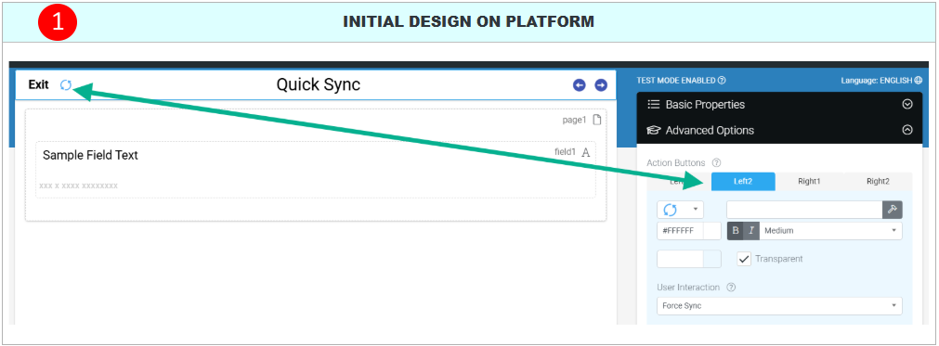
Task: Open the Force Sync interaction dropdown
Action: 779,306
